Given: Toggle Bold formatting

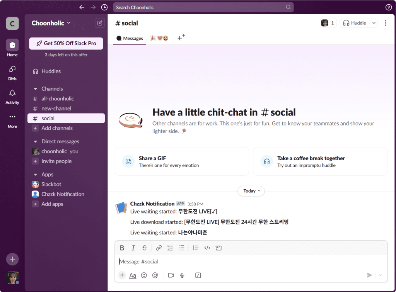Looking at the screenshot, I should tap(122, 248).
